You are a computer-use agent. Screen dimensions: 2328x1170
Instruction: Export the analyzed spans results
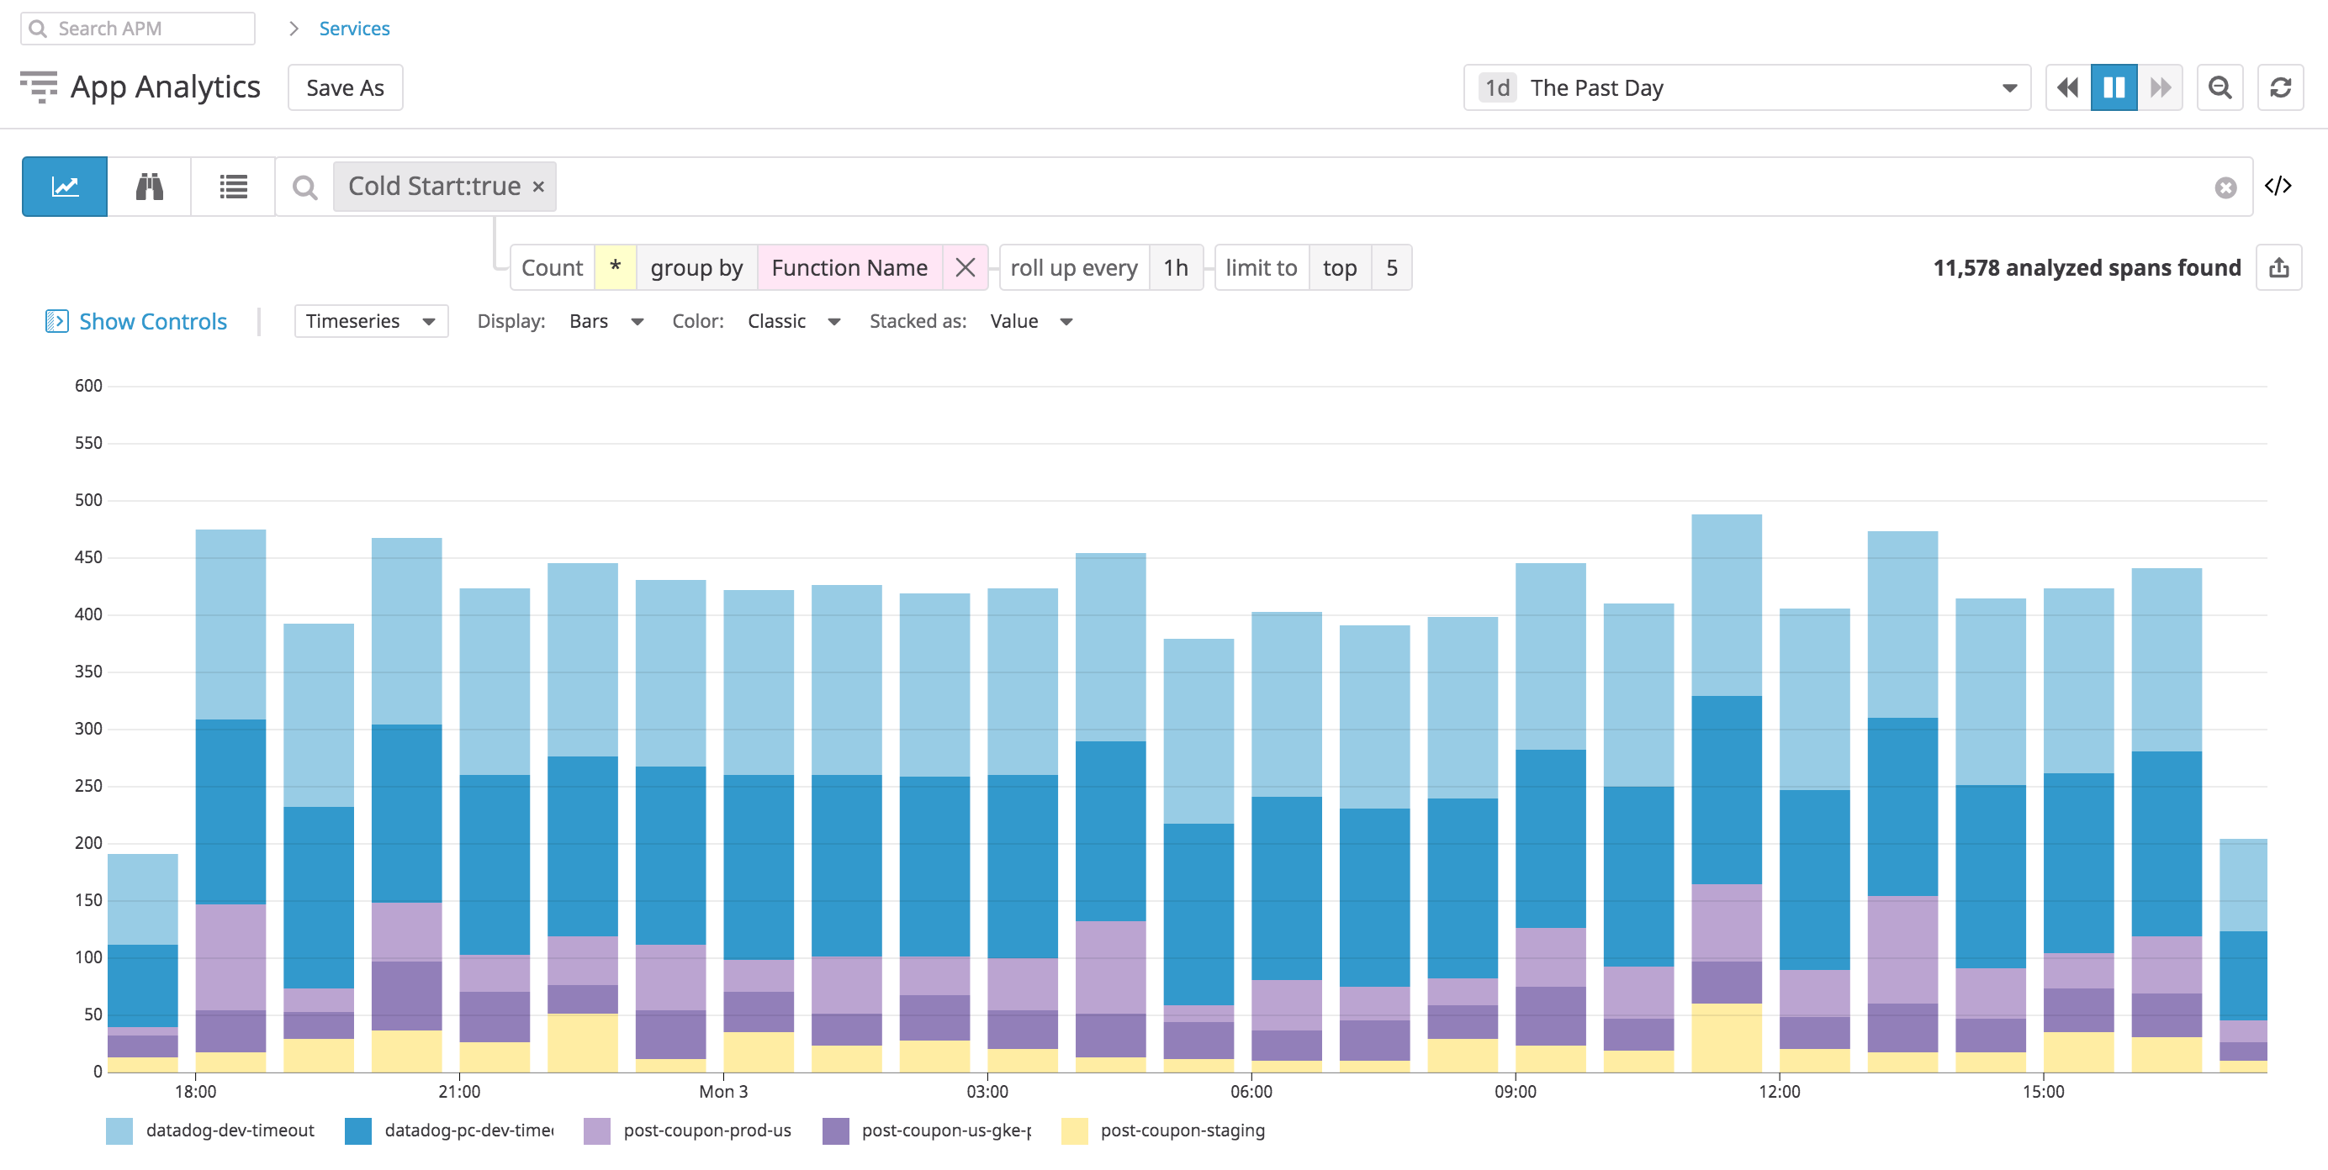[x=2279, y=267]
